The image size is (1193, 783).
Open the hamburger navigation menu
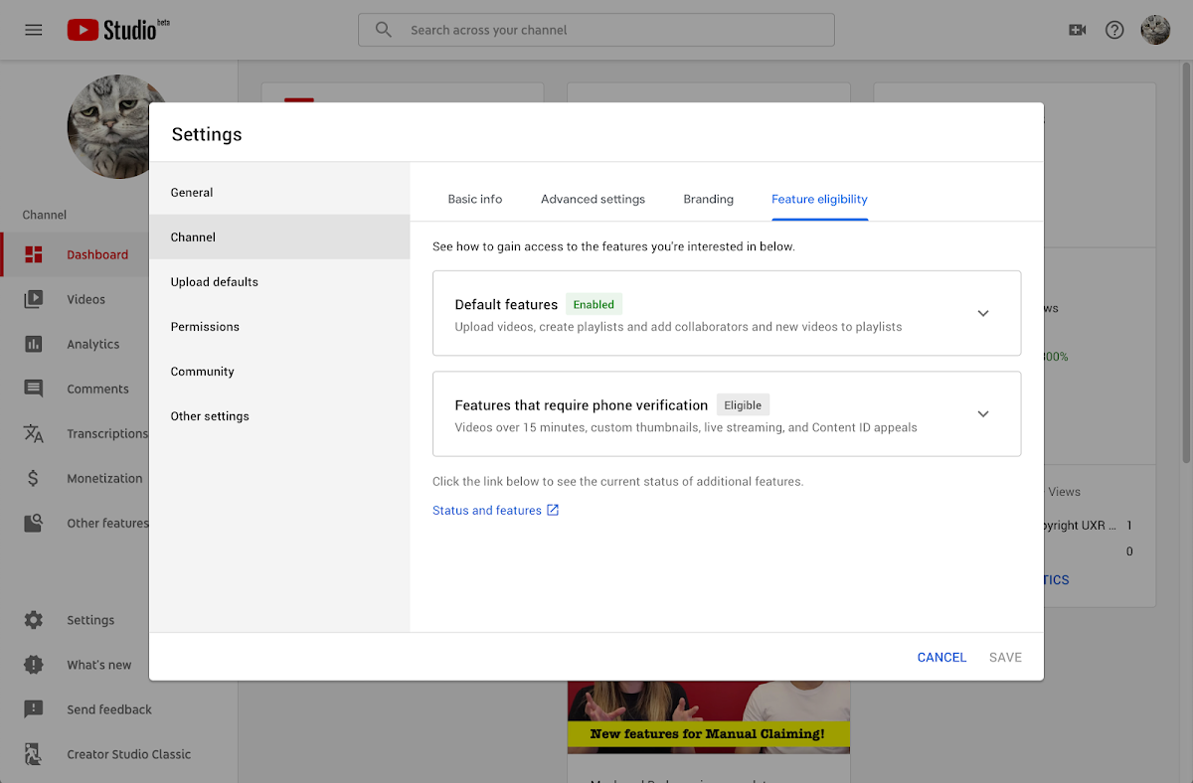(34, 30)
